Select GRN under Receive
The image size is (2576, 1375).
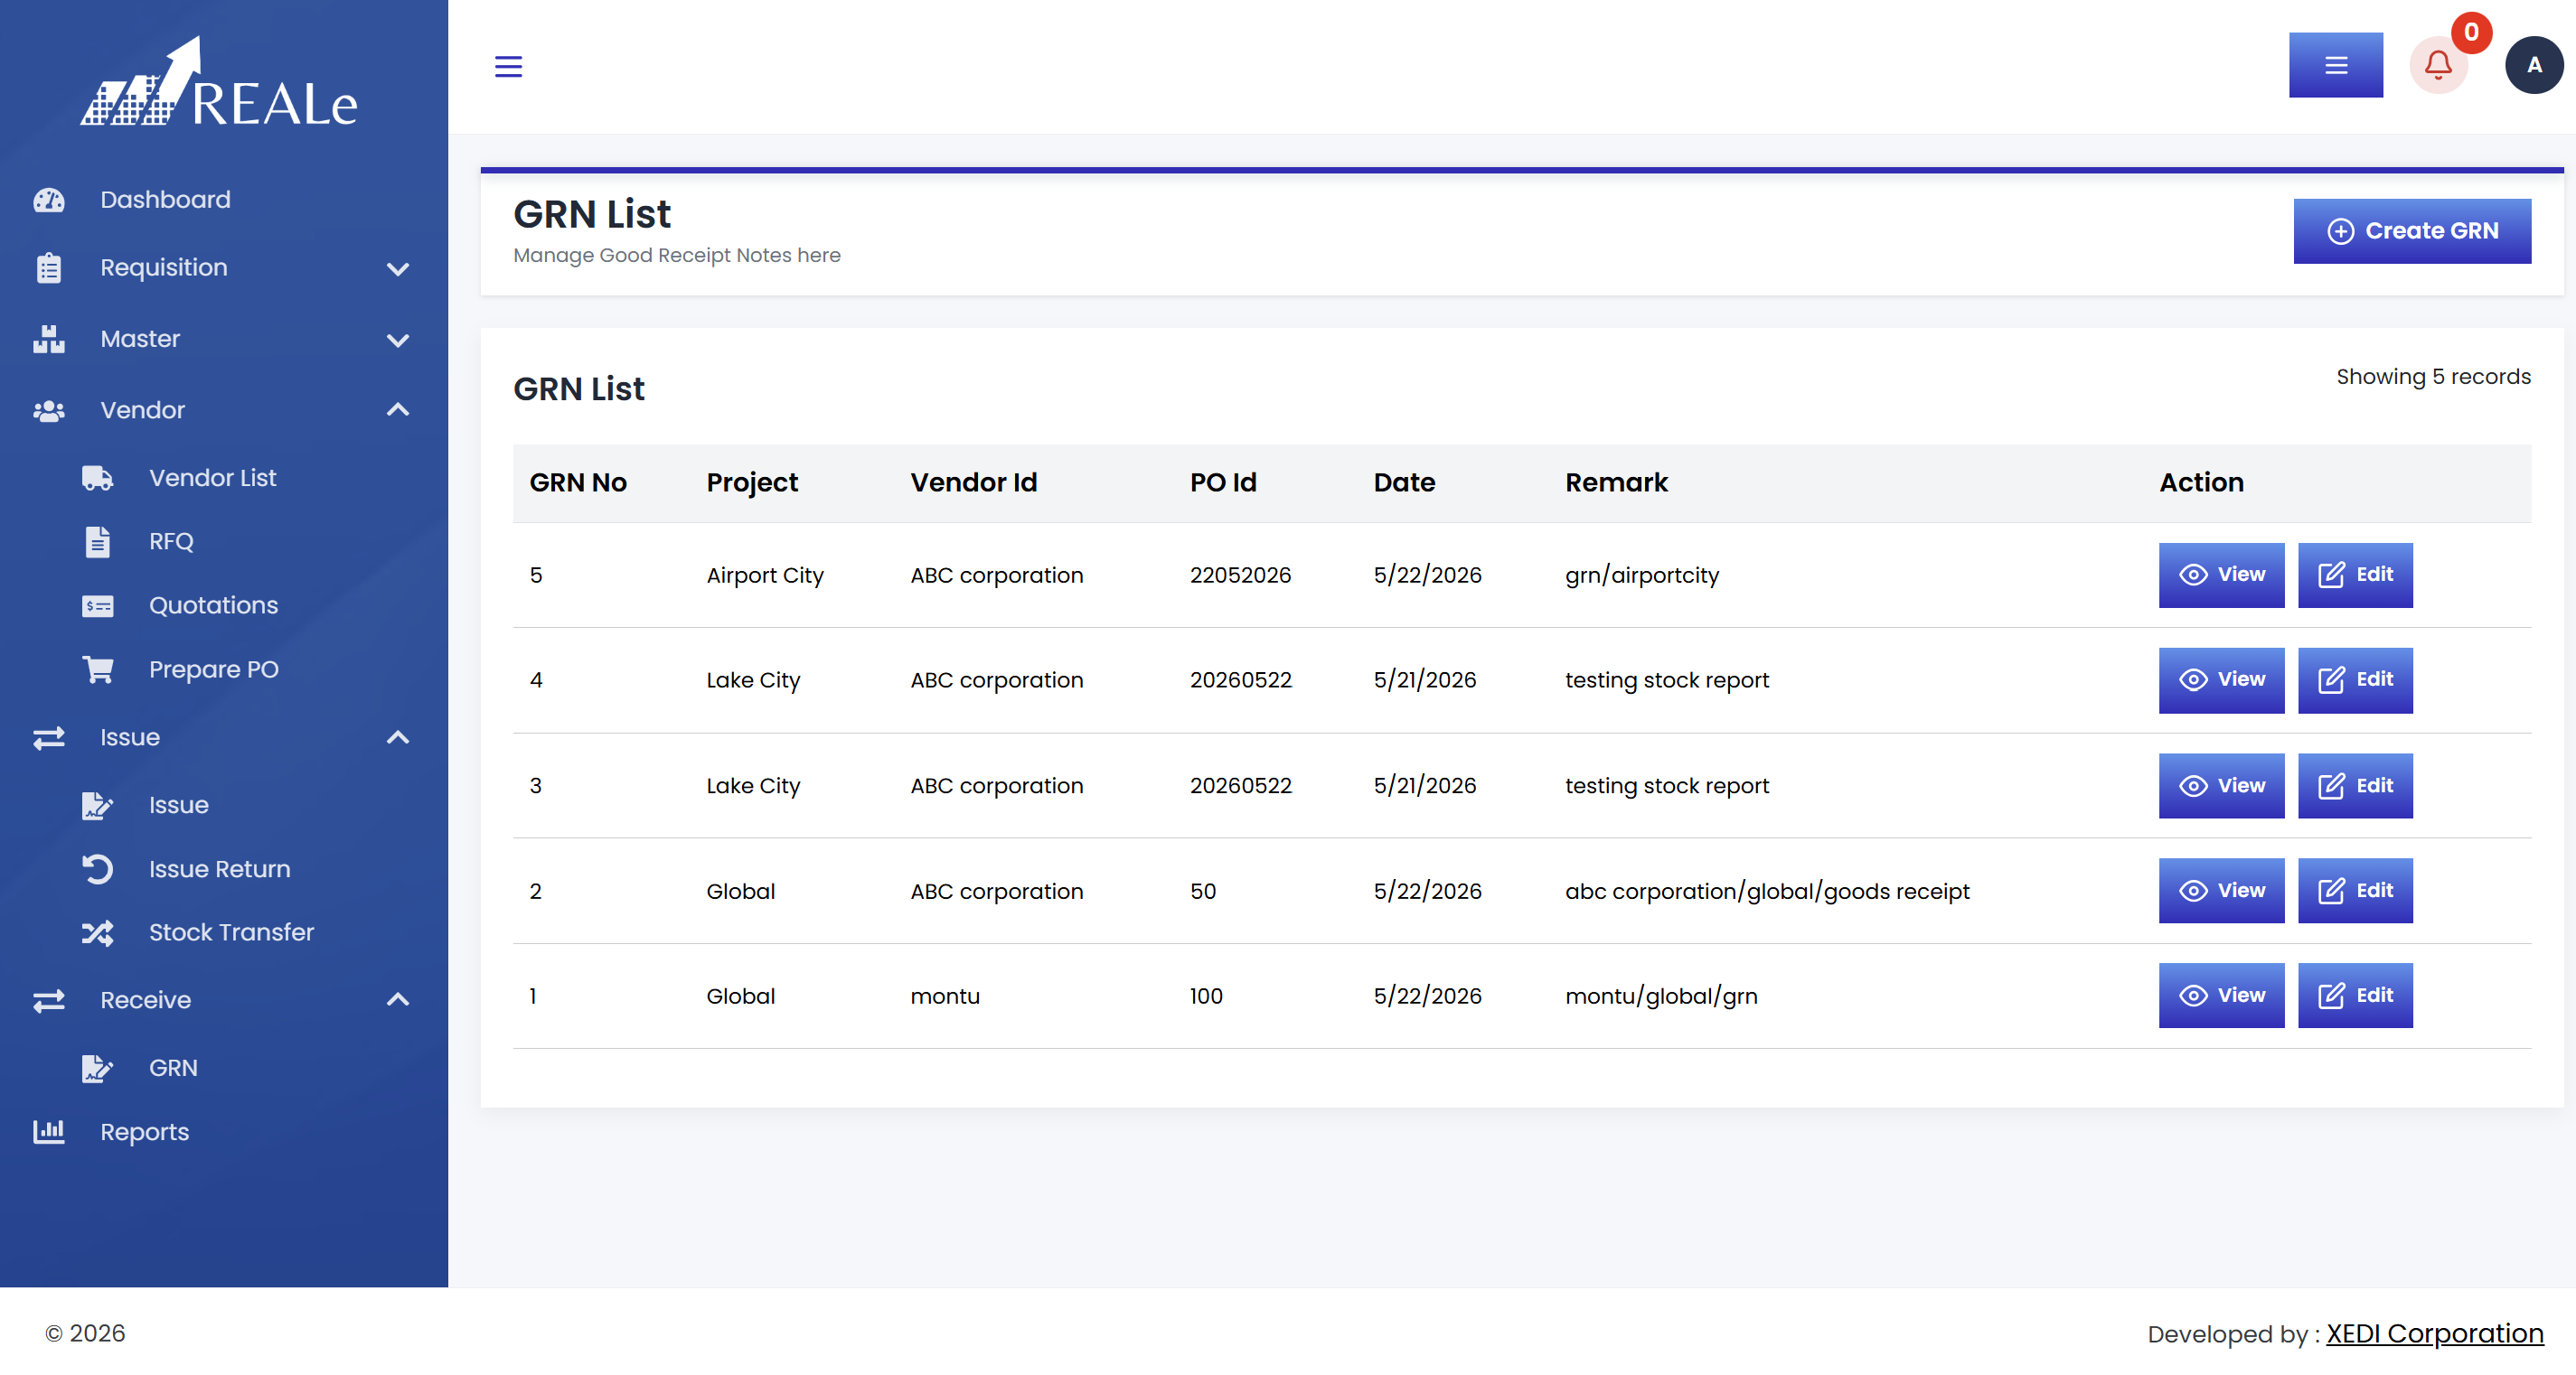click(x=173, y=1068)
